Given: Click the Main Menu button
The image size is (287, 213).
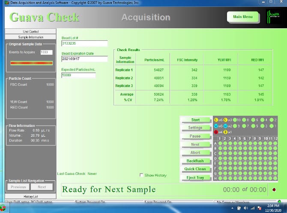Looking at the screenshot, I should click(x=243, y=17).
